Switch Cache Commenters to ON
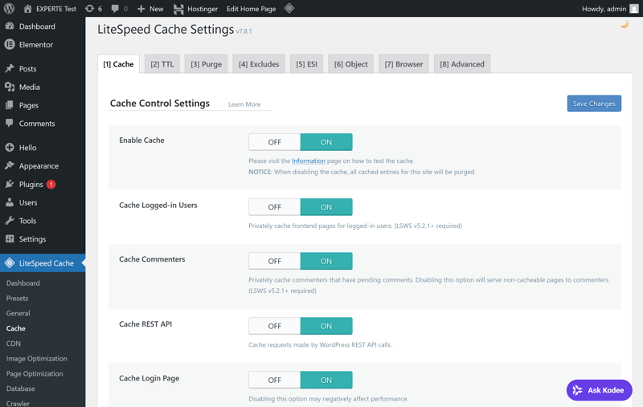643x407 pixels. pos(326,261)
